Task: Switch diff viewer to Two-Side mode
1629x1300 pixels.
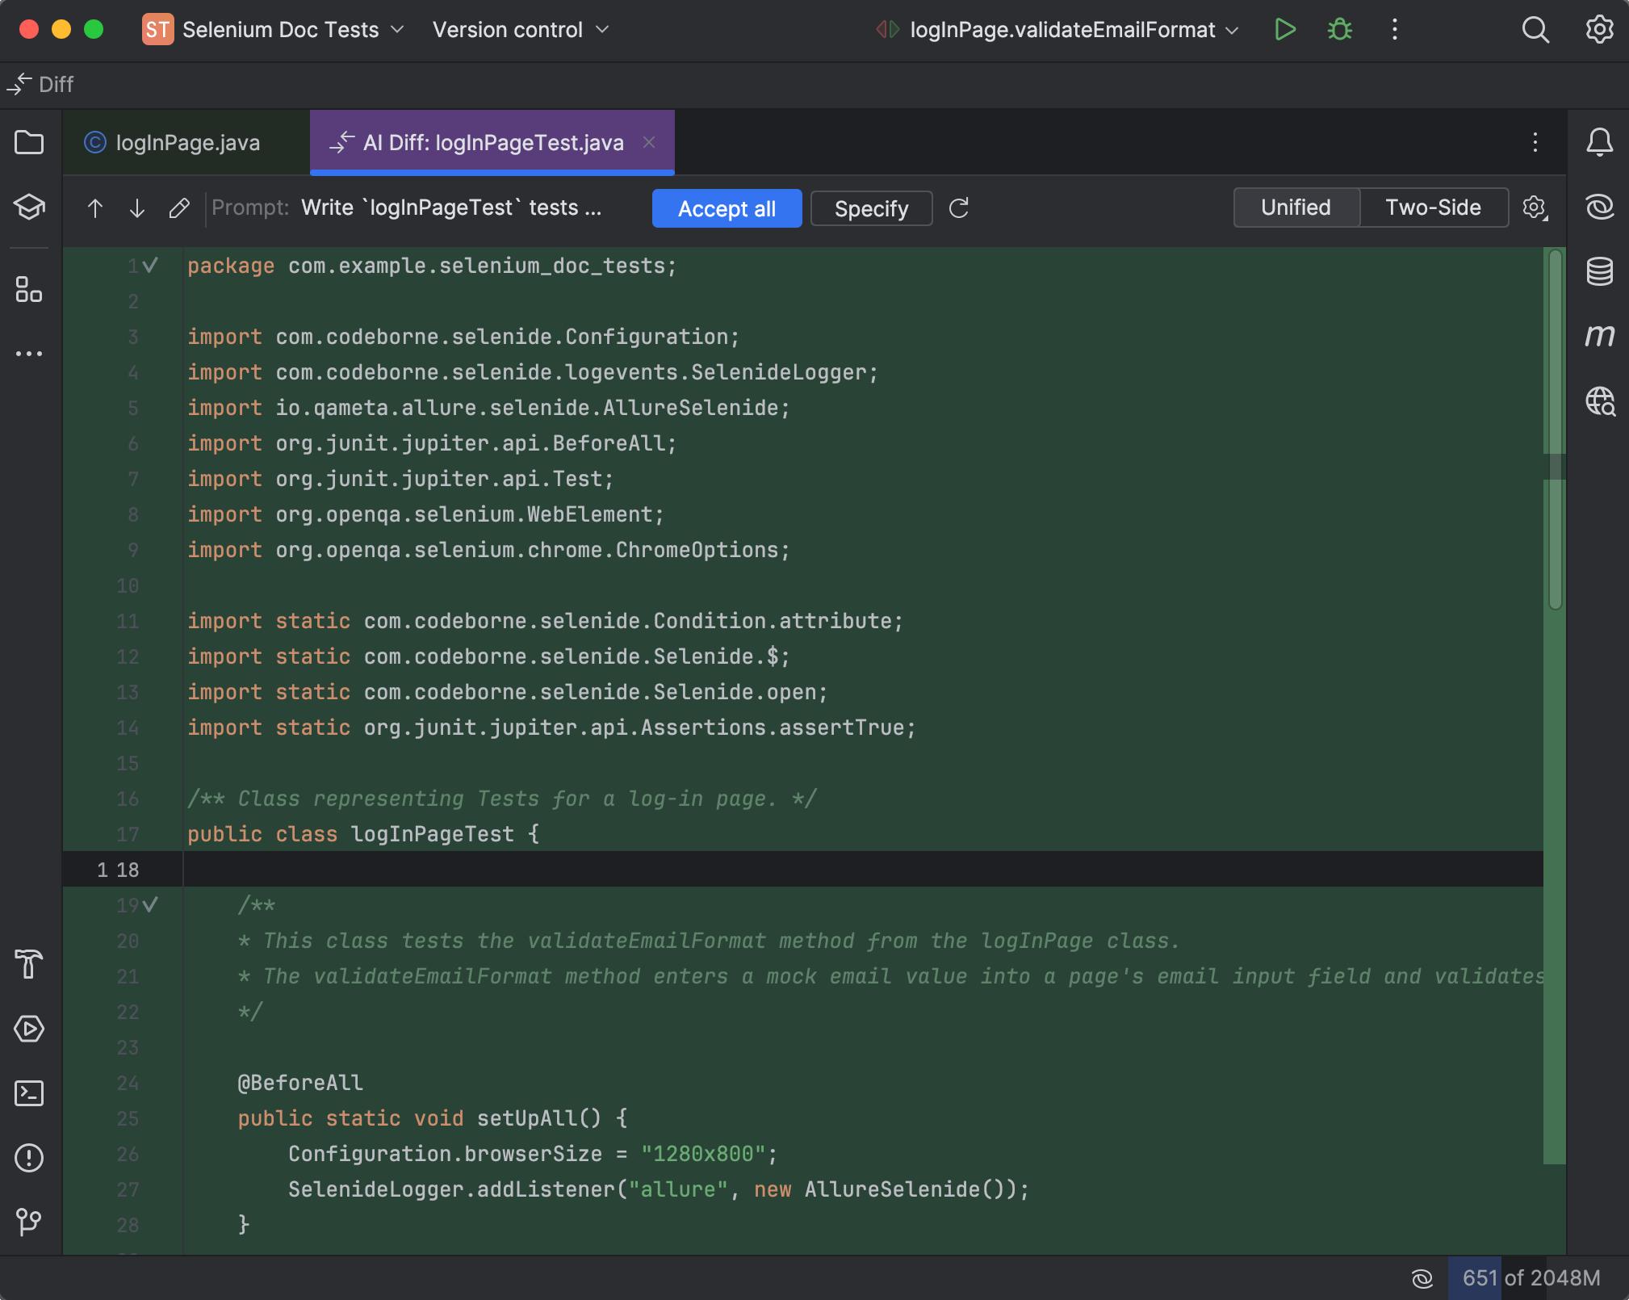Action: coord(1433,208)
